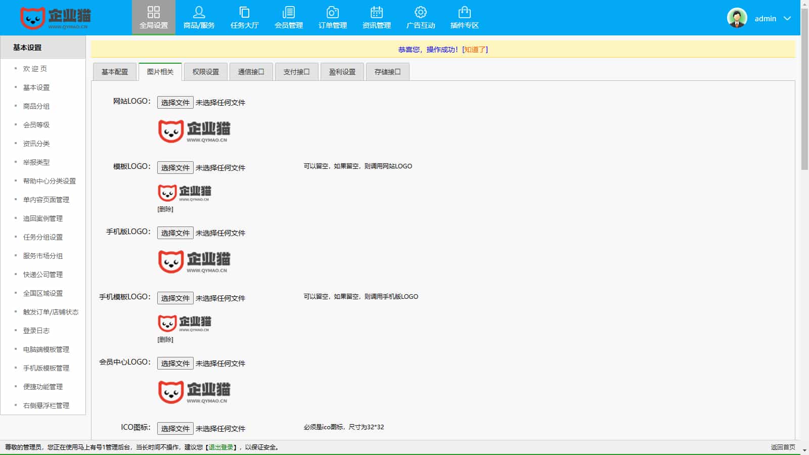The height and width of the screenshot is (455, 809).
Task: Click the 任务大厅 navigation icon
Action: pyautogui.click(x=244, y=12)
